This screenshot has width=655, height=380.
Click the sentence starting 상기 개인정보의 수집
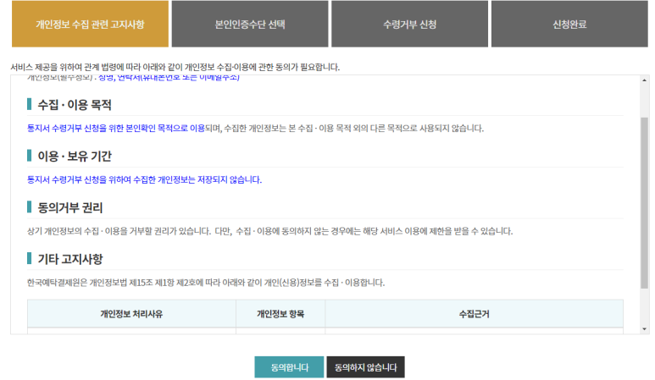tap(269, 231)
